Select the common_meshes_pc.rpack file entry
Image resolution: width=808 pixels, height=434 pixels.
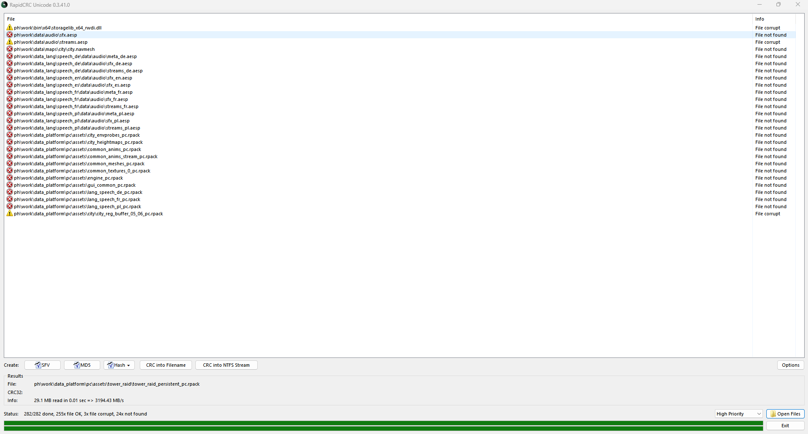click(x=79, y=164)
